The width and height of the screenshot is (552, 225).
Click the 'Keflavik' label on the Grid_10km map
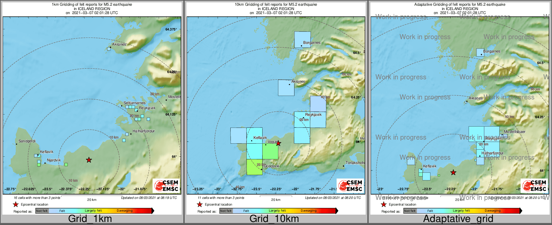tap(260, 138)
